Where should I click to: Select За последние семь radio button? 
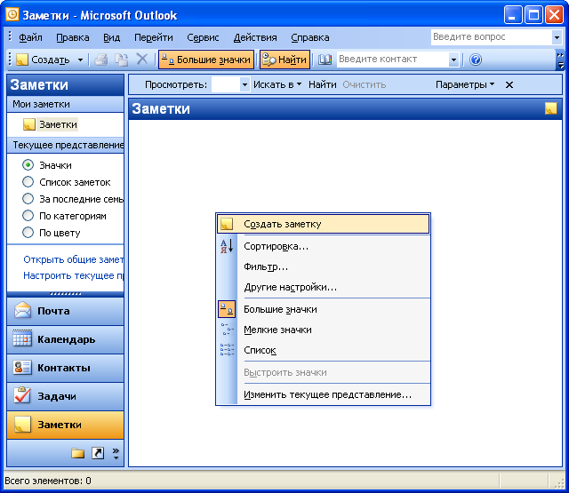pyautogui.click(x=28, y=199)
